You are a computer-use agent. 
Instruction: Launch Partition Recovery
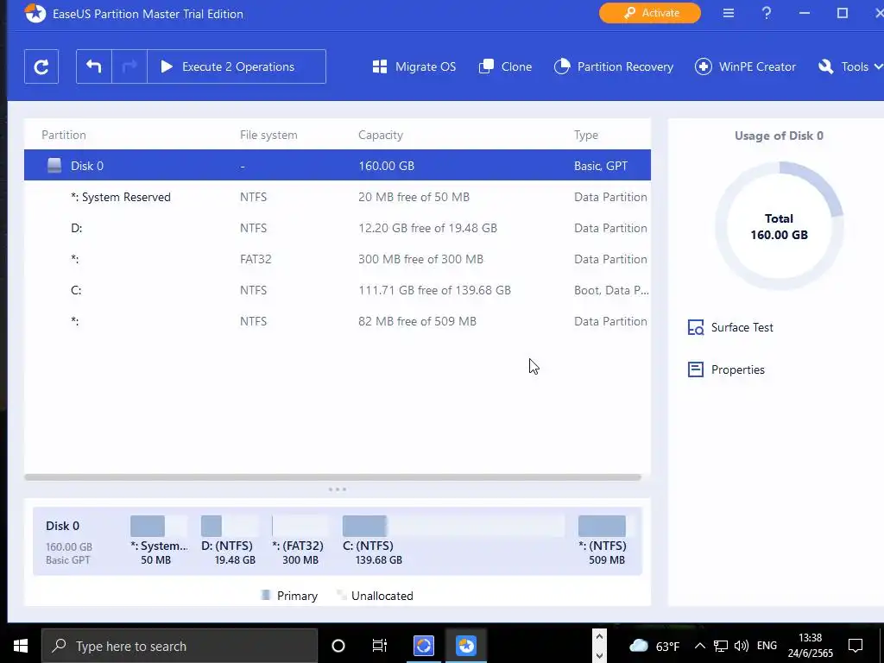[614, 66]
